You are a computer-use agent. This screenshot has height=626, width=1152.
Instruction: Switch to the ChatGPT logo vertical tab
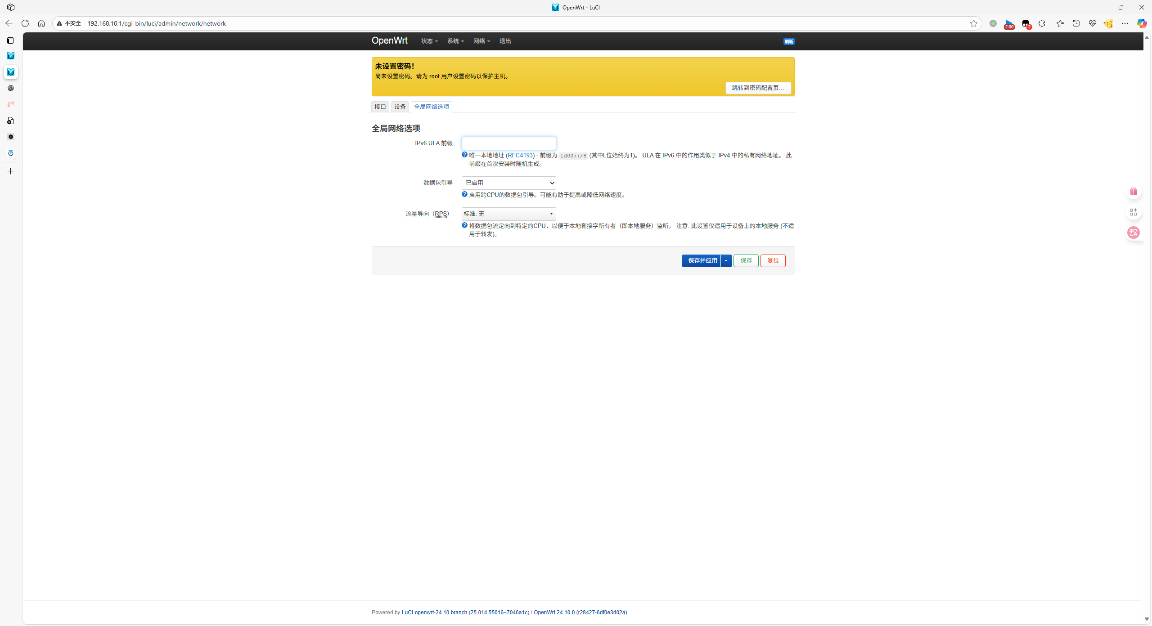coord(11,88)
